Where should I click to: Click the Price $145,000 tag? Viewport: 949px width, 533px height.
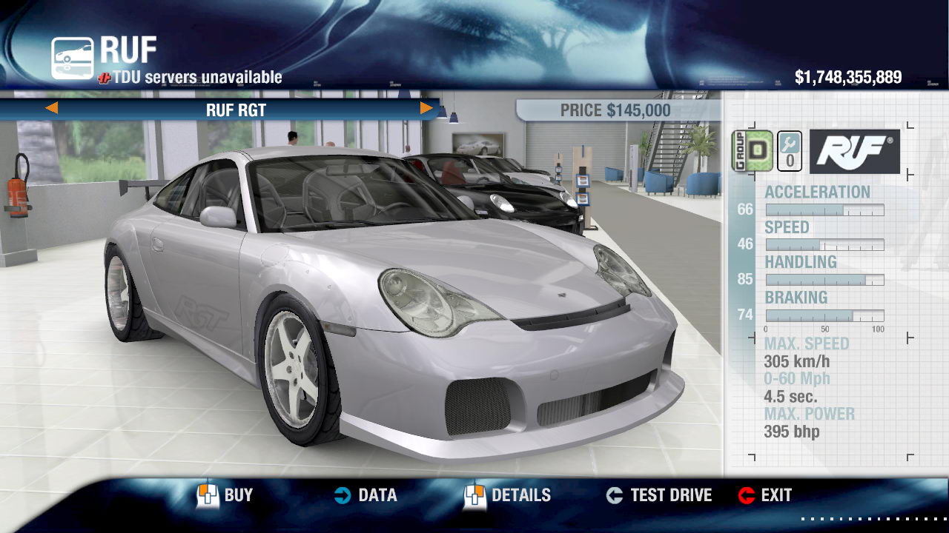(615, 111)
